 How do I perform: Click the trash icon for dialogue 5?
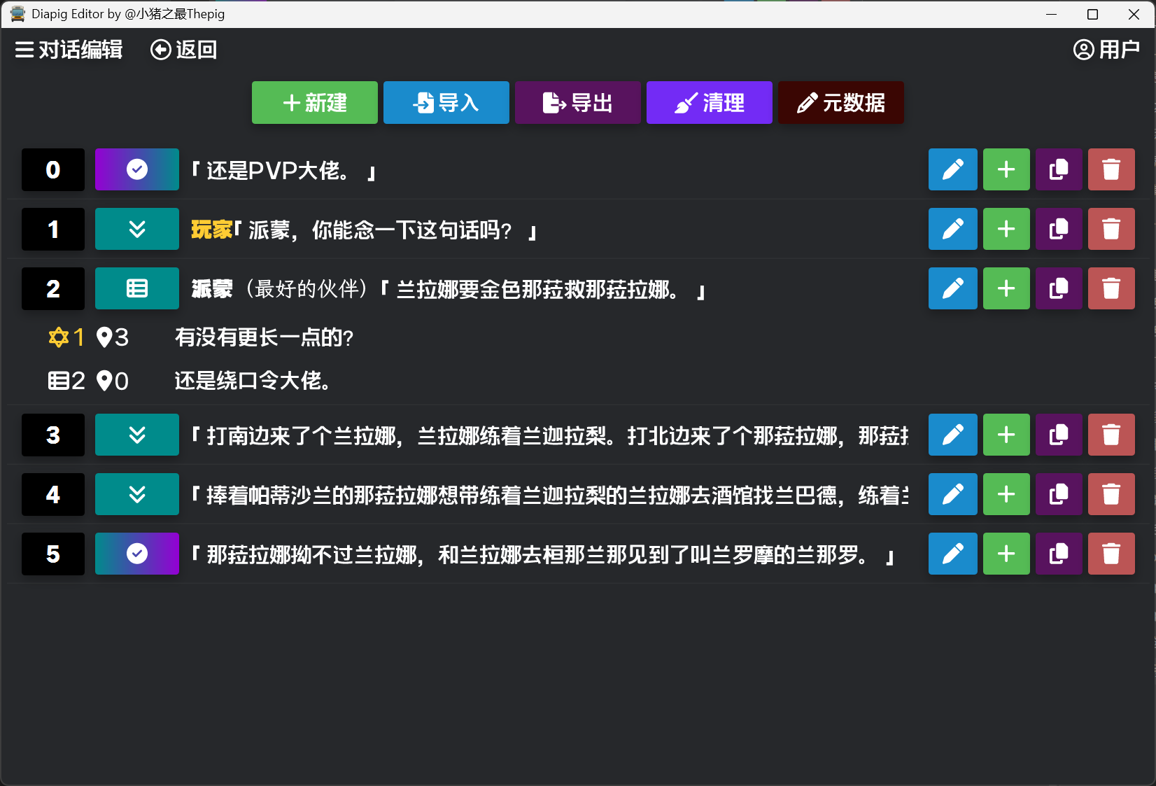point(1111,554)
